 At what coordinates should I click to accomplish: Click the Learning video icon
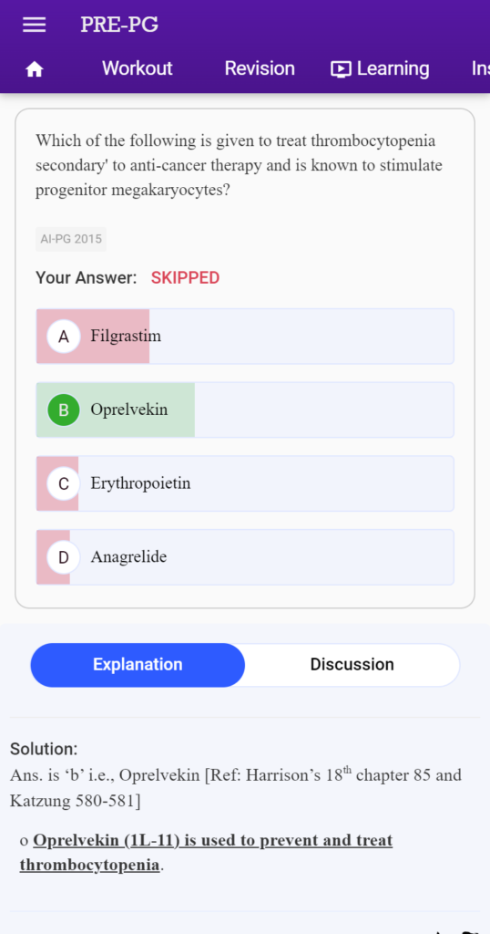(x=341, y=69)
